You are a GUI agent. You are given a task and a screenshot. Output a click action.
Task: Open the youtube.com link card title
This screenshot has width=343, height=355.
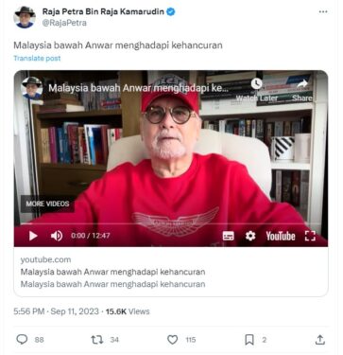tap(112, 272)
